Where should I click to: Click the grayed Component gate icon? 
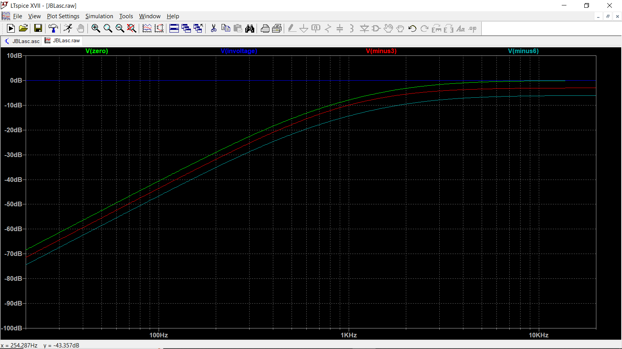tap(376, 28)
